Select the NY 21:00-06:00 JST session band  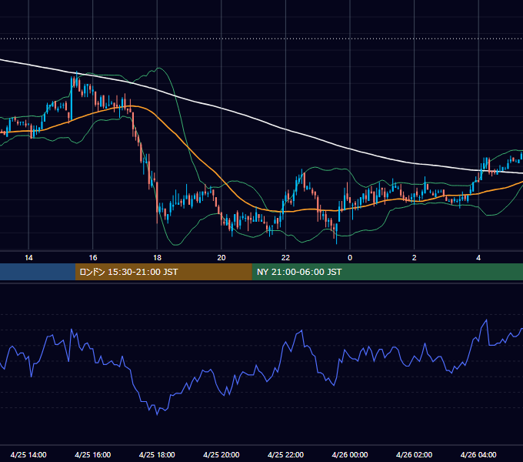point(387,272)
